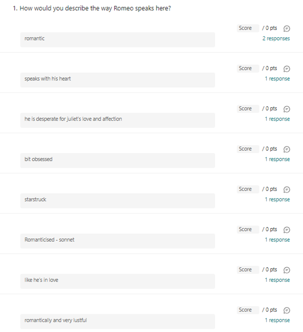Open comment icon for 'Romanticised - sonnet' answer
The image size is (303, 332).
coord(287,229)
